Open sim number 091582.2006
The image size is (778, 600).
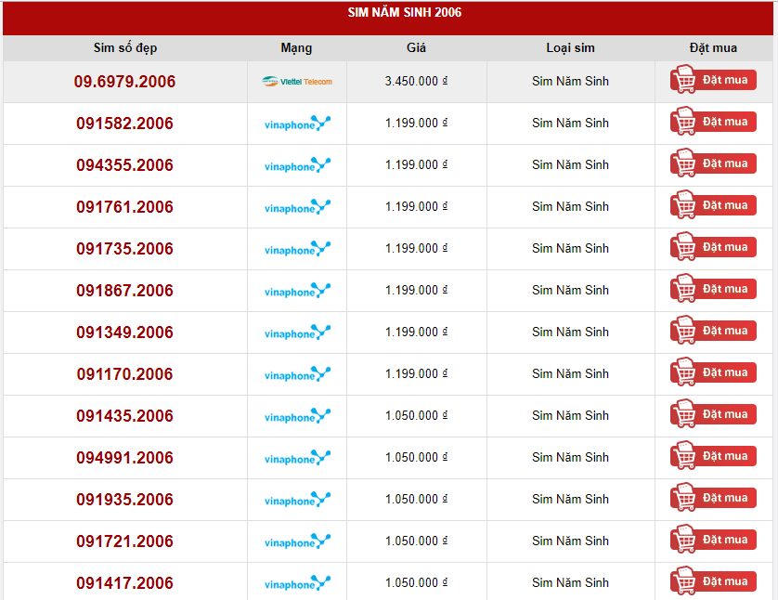click(124, 124)
